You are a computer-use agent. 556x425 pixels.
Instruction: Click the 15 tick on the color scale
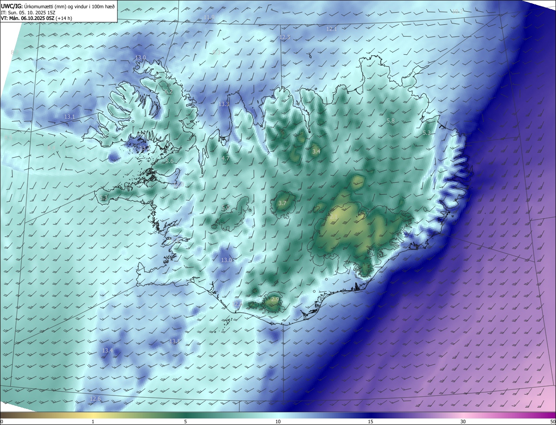[x=371, y=422]
